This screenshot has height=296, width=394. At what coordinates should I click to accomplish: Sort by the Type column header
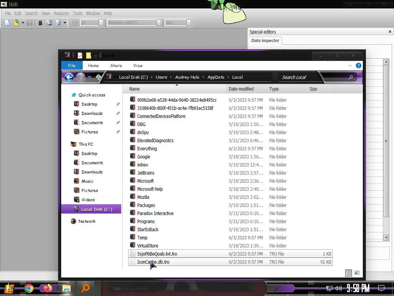286,89
